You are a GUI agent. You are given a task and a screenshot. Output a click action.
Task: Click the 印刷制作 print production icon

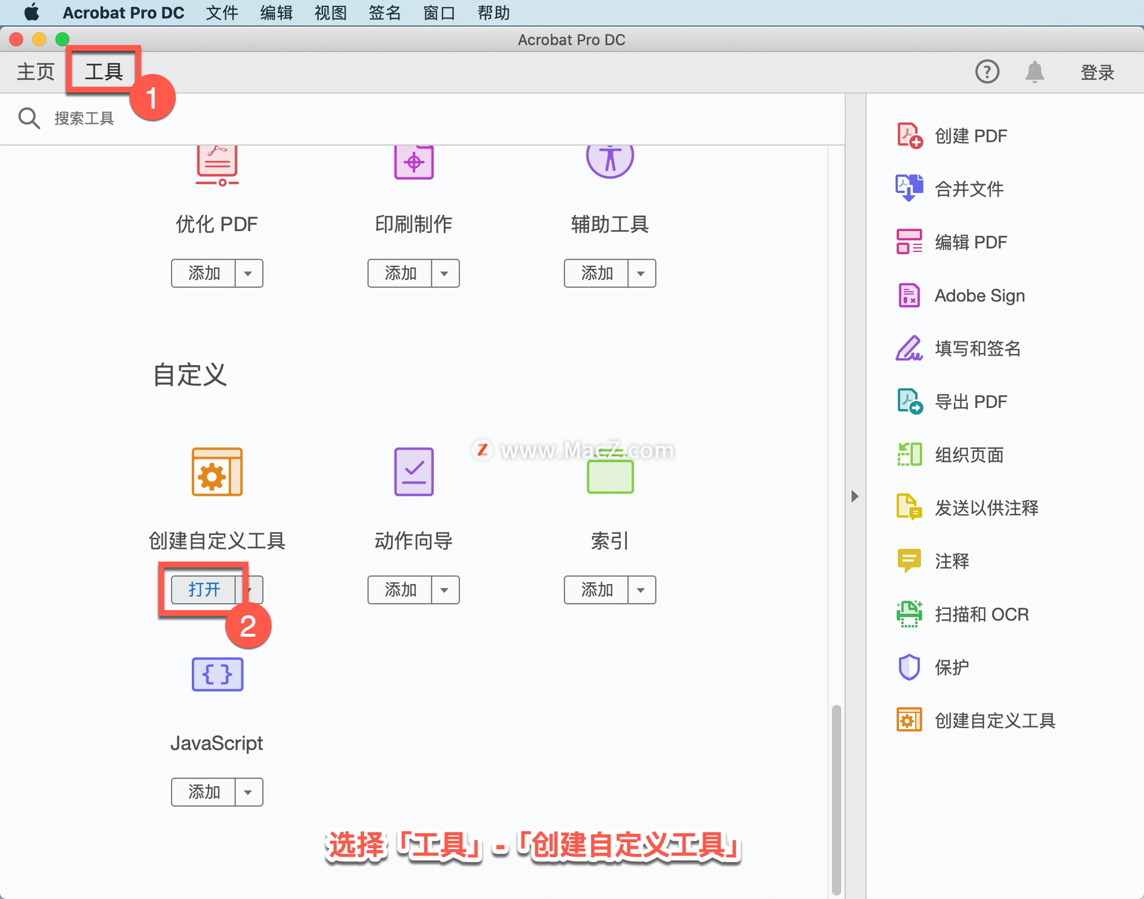pyautogui.click(x=414, y=162)
